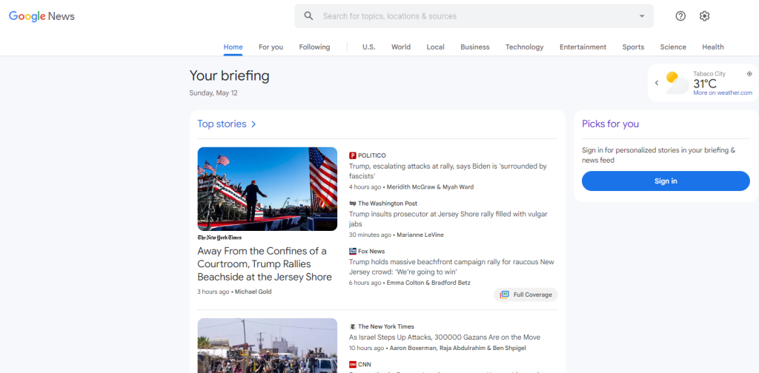Open Washington Post 'Trump insults prosecutor' article

click(x=448, y=219)
